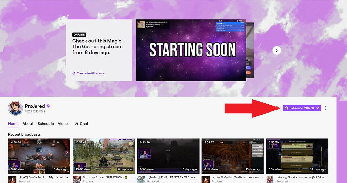Click the verified badge next to ProJared
The image size is (347, 183).
[x=48, y=106]
